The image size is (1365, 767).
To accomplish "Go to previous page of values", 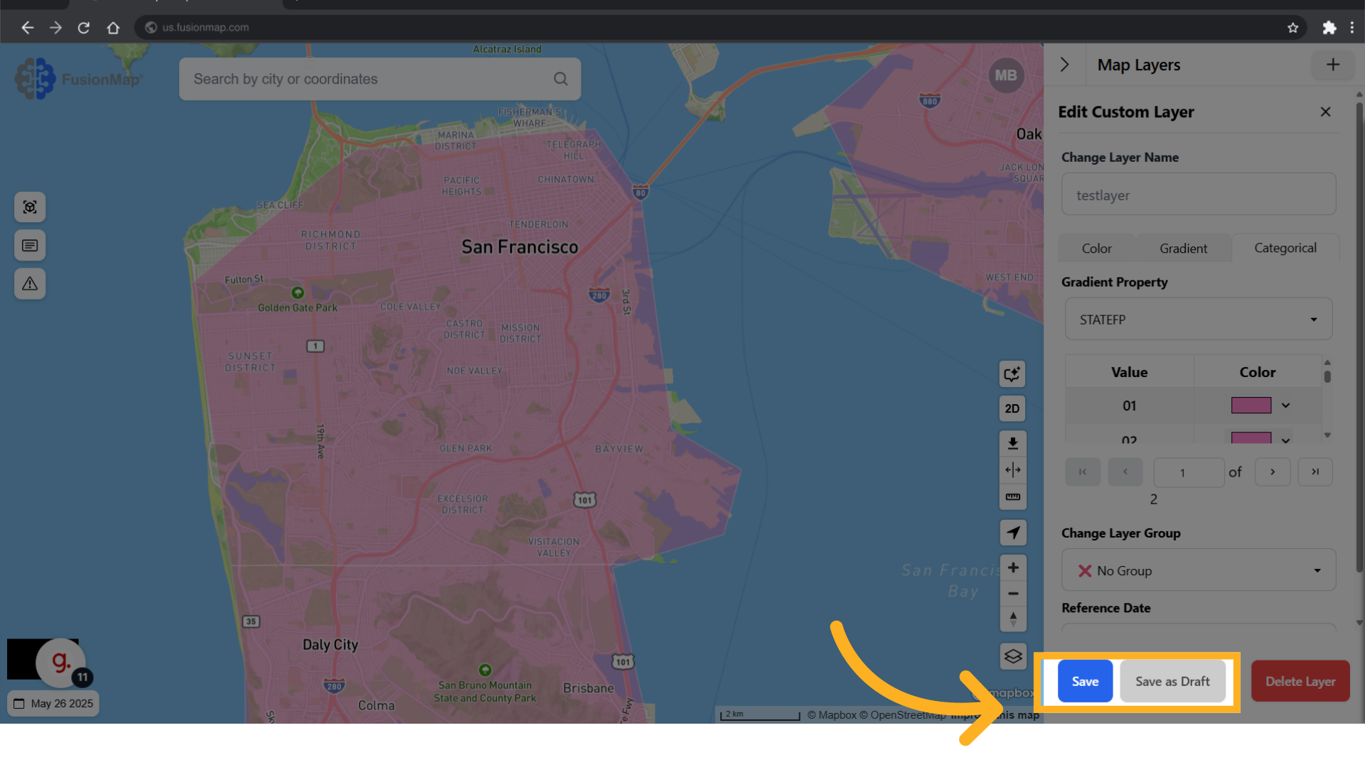I will point(1125,472).
